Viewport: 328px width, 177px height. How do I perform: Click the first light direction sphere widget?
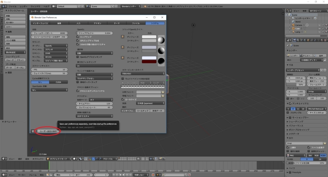161,40
